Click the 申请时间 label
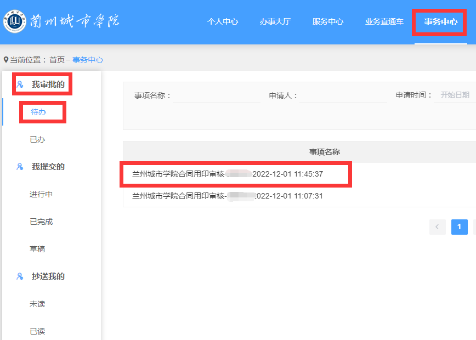 point(414,95)
